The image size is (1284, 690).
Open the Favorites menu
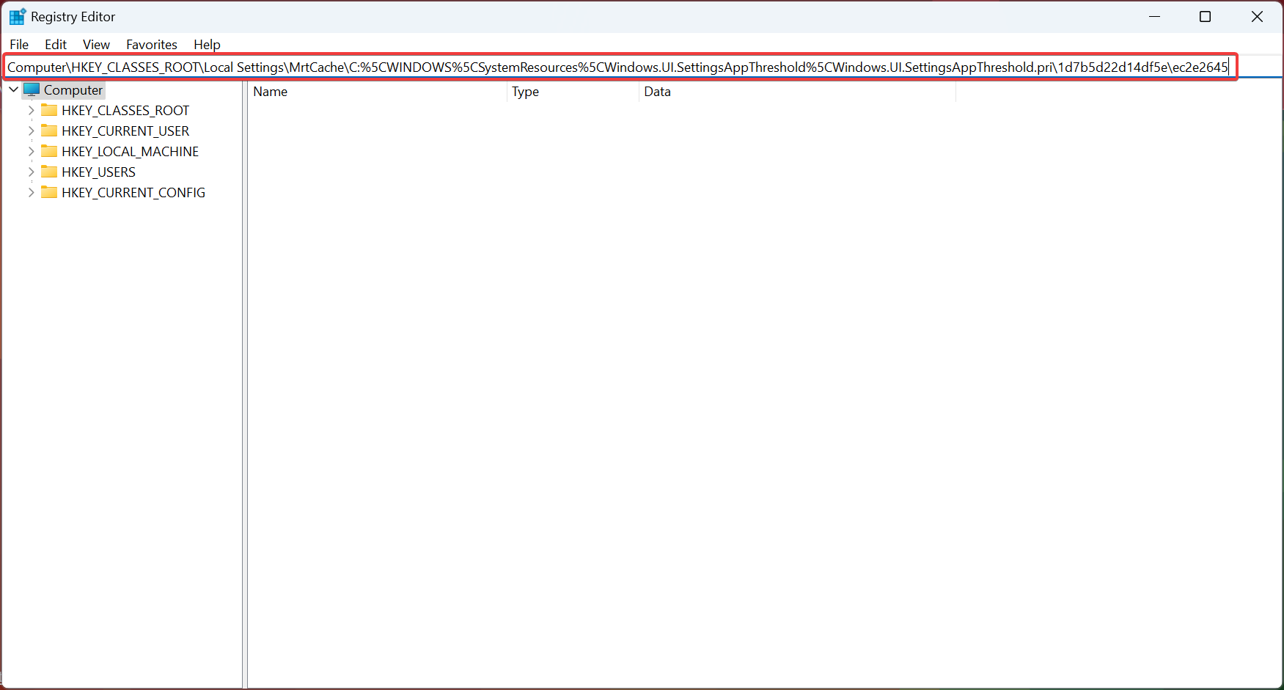(152, 45)
